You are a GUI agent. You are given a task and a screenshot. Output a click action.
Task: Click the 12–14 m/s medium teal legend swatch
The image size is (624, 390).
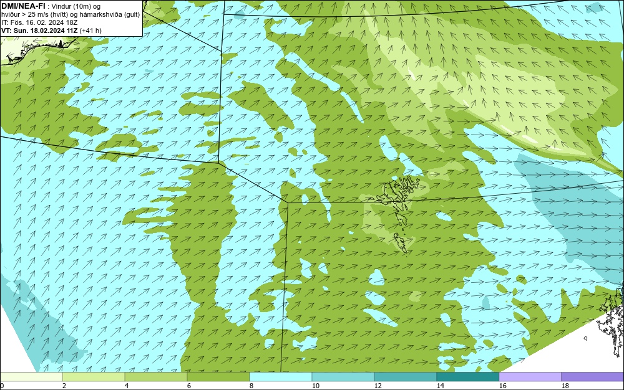click(406, 377)
